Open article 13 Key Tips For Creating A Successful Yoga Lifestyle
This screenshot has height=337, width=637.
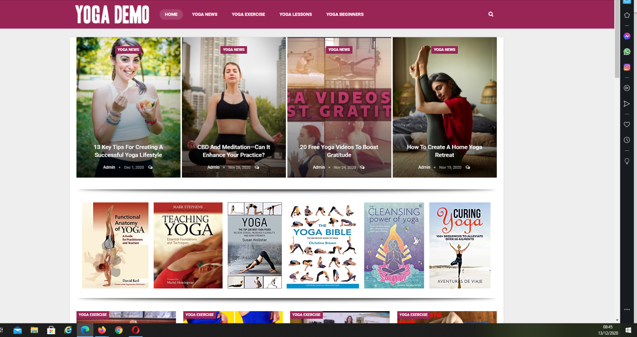click(x=128, y=151)
